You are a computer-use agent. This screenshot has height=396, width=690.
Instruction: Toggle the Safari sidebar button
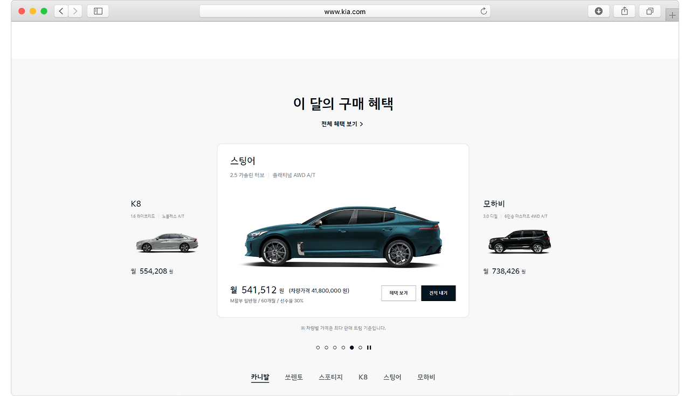98,11
